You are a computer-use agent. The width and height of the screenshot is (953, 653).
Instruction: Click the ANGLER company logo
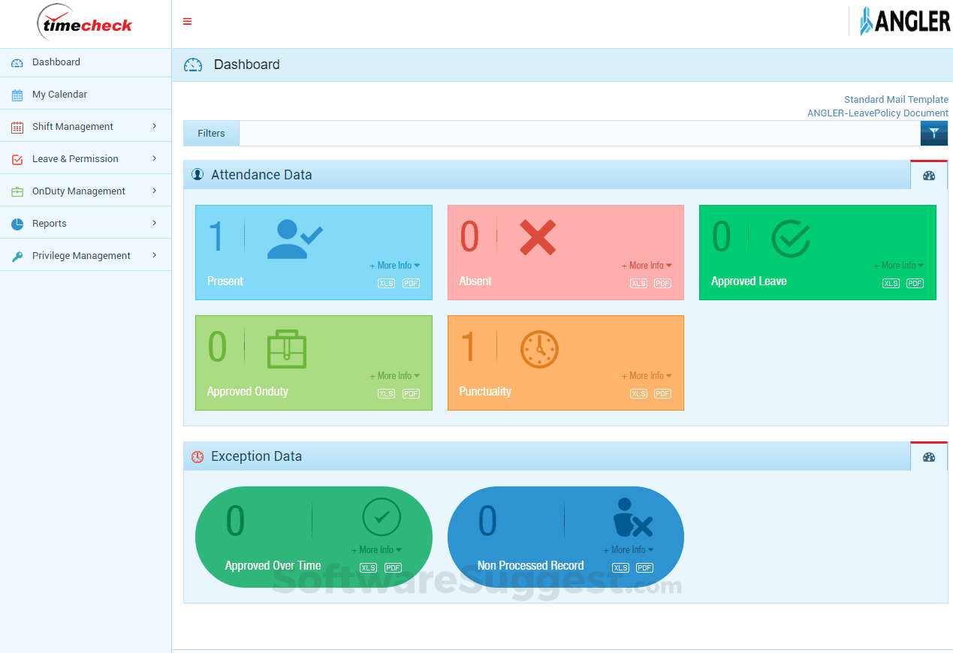pos(905,22)
